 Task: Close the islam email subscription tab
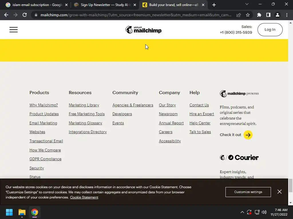(x=66, y=5)
